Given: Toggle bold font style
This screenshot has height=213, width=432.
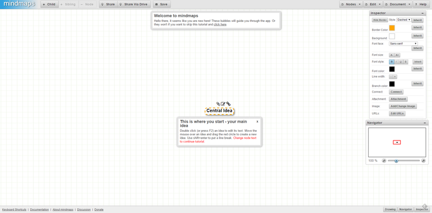Looking at the screenshot, I should tap(392, 62).
